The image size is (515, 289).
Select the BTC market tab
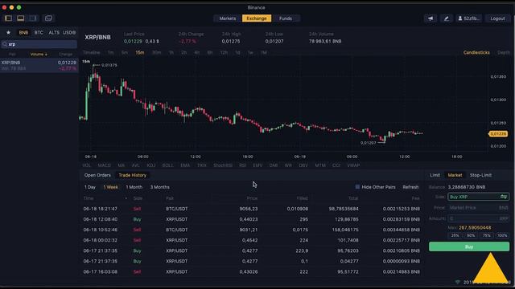click(39, 32)
